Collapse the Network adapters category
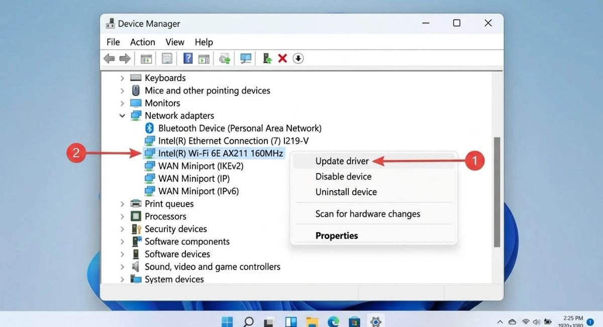Image resolution: width=603 pixels, height=327 pixels. (122, 116)
